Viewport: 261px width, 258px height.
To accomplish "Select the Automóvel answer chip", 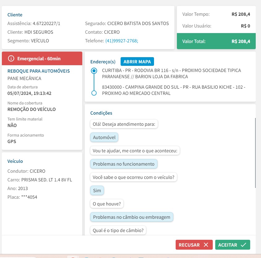I will pyautogui.click(x=104, y=137).
